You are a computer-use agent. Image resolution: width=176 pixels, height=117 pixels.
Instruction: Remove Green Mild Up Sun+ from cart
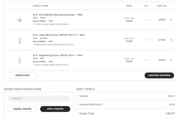[171, 40]
